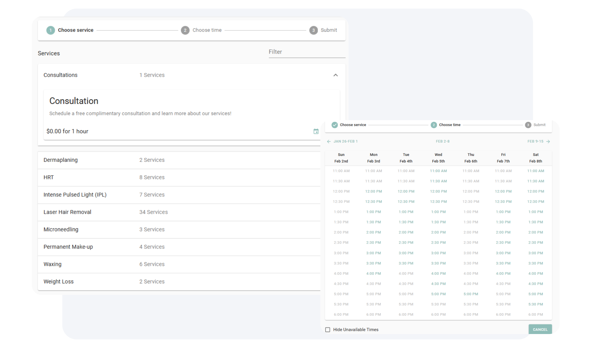
Task: Select Tuesday Feb 4th 2:30 PM slot
Action: tap(406, 243)
